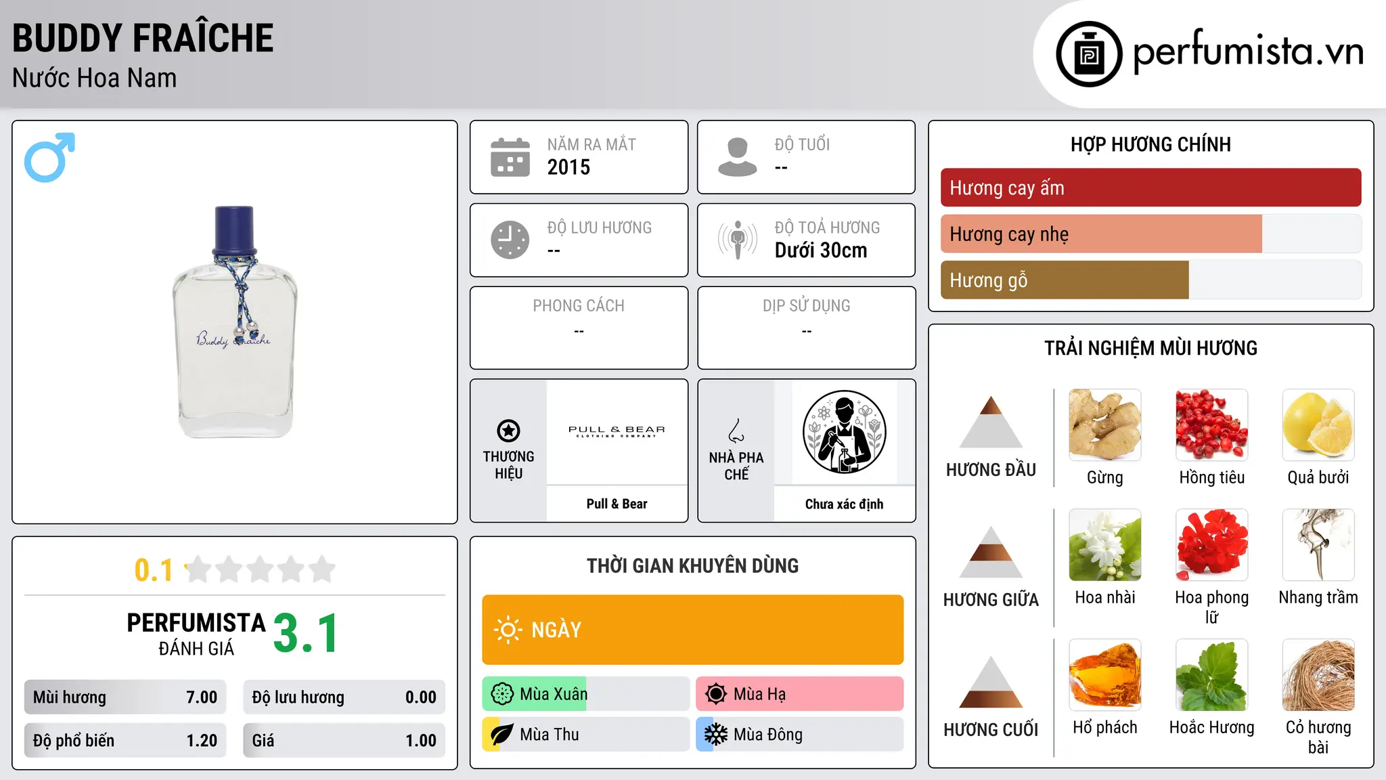Image resolution: width=1386 pixels, height=780 pixels.
Task: Open the Hoa nhài jasmine image
Action: click(x=1105, y=545)
